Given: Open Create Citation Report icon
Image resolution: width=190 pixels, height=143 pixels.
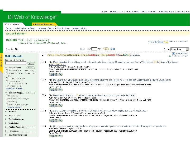Looking at the screenshot, I should tap(170, 56).
